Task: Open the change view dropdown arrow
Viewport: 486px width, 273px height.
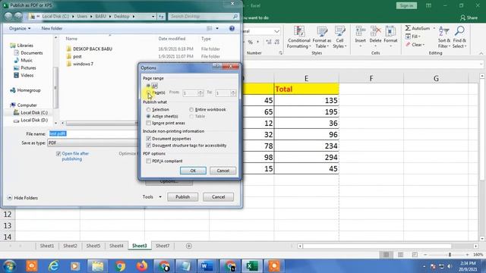Action: coord(217,29)
